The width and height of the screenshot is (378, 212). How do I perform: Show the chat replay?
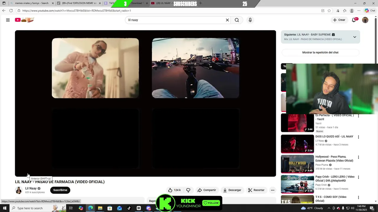coord(320,52)
